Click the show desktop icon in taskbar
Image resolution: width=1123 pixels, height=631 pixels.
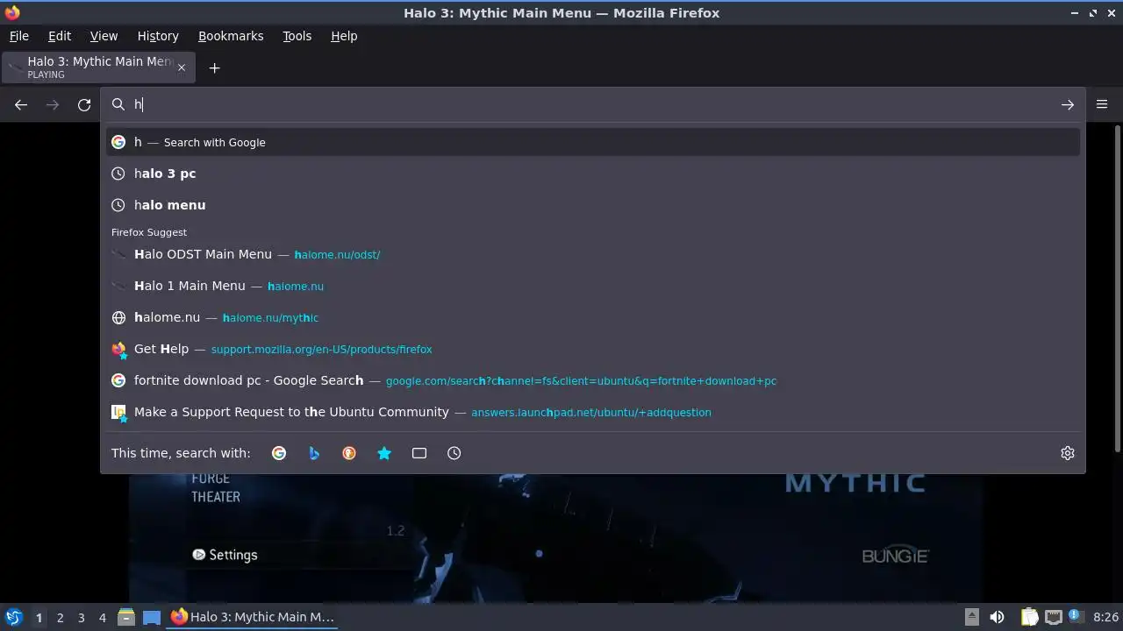click(152, 617)
